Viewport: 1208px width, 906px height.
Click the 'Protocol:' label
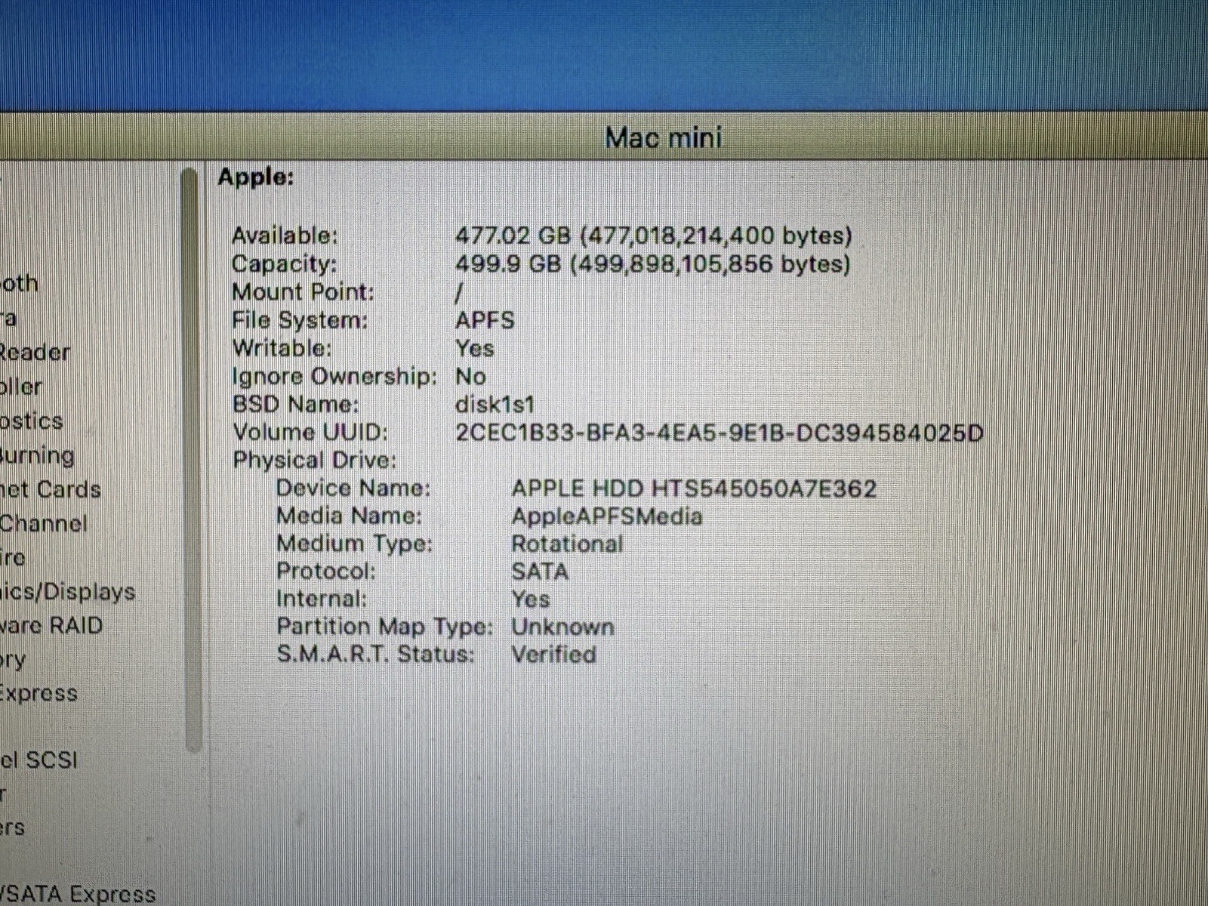pos(325,572)
